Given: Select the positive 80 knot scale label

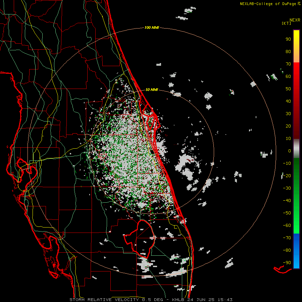Looking at the screenshot, I should (x=288, y=51).
